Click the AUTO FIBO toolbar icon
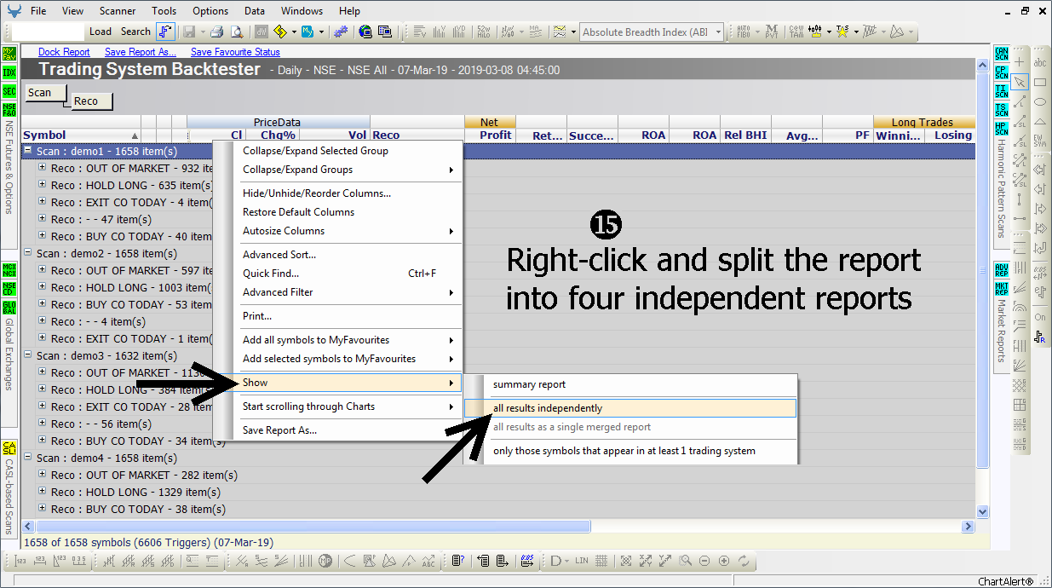Screen dimensions: 1052x588 (744, 32)
